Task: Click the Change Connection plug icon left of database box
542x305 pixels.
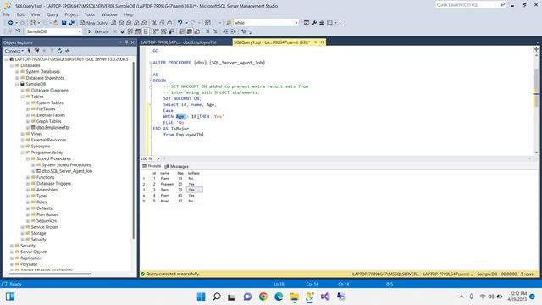Action: (19, 31)
